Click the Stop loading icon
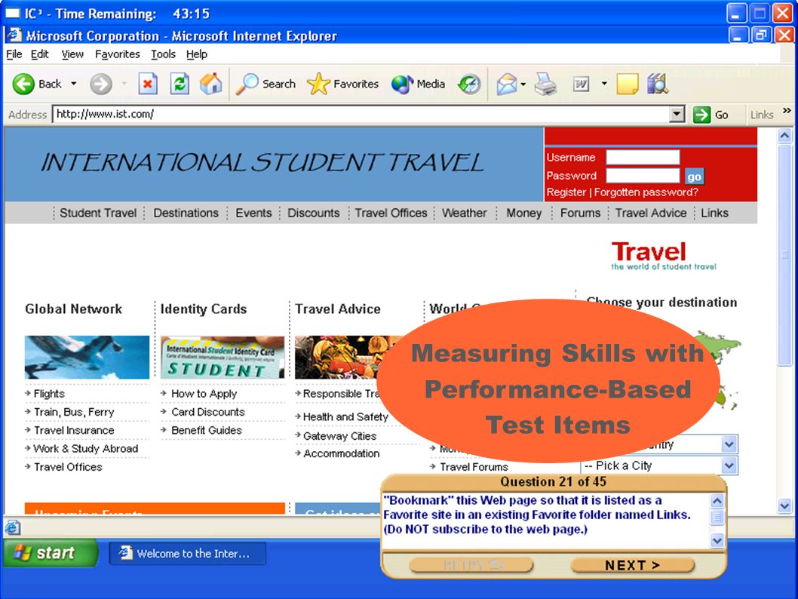This screenshot has height=599, width=798. click(x=148, y=84)
